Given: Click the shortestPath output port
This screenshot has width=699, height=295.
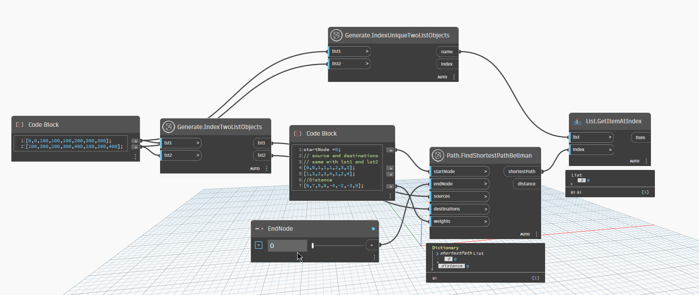Looking at the screenshot, I should tap(522, 172).
